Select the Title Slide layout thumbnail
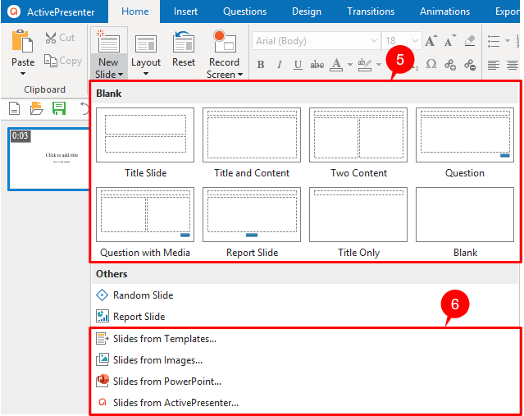The width and height of the screenshot is (524, 416). 145,135
